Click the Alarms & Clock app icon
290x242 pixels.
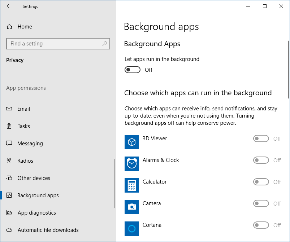(x=132, y=164)
